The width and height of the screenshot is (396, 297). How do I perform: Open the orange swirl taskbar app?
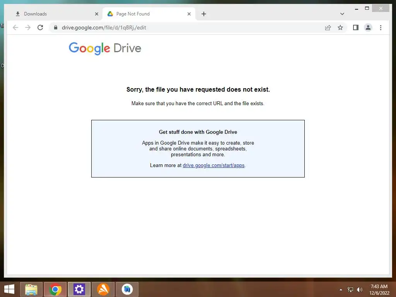tap(103, 289)
